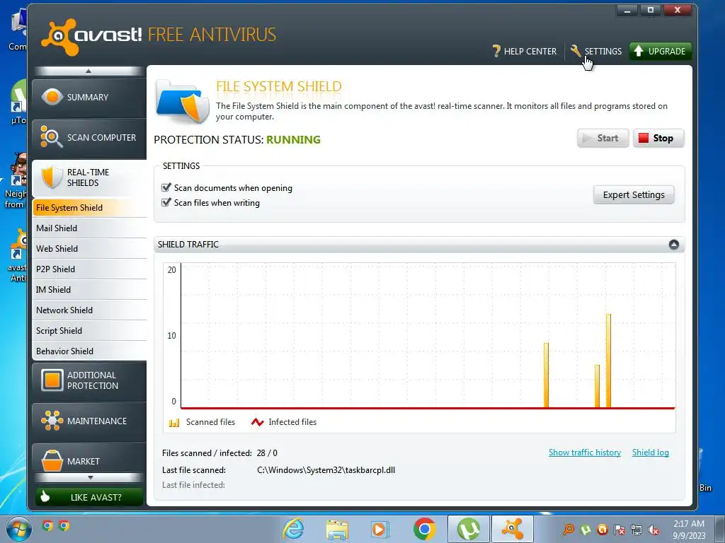The image size is (725, 543).
Task: Click the RUNNING protection status text
Action: tap(293, 139)
